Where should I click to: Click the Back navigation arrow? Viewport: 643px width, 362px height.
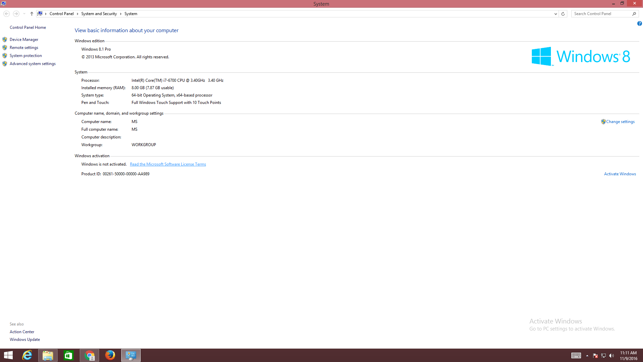point(6,14)
